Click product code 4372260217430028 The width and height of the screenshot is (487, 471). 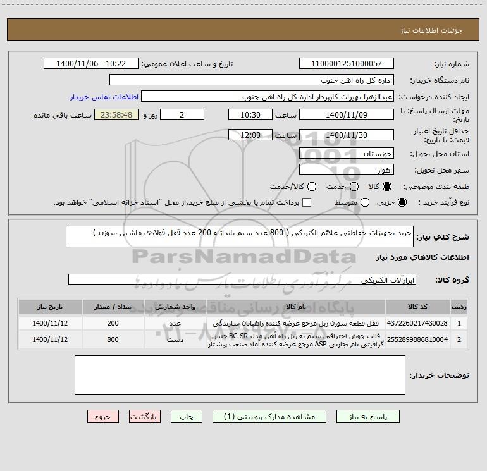417,323
